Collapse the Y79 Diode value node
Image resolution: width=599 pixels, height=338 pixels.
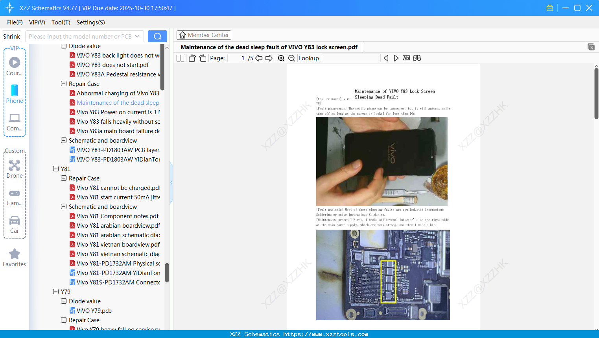63,301
